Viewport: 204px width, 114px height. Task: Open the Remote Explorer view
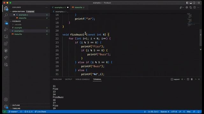[6, 37]
